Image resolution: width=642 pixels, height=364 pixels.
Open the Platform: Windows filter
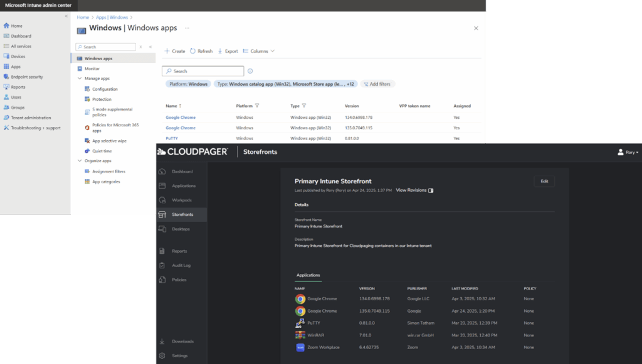click(x=188, y=84)
